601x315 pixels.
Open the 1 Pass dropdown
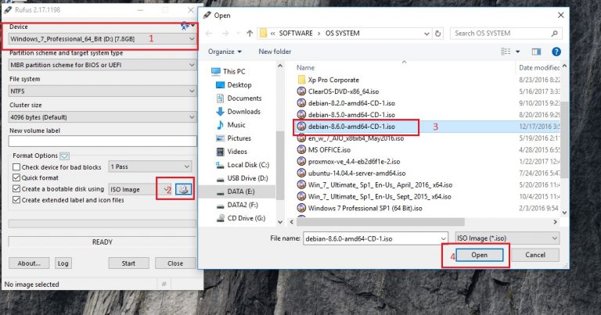click(x=150, y=166)
